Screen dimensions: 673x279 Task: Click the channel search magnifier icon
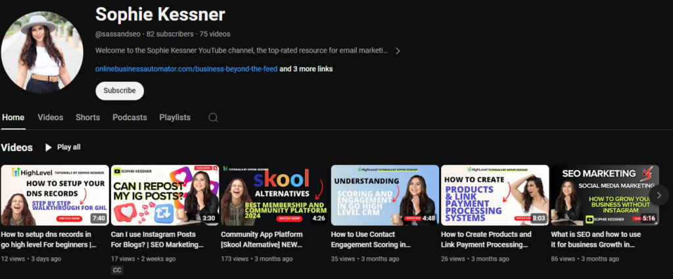pos(213,118)
